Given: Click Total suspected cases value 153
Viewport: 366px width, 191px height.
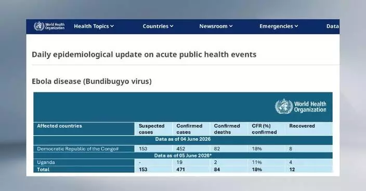Looking at the screenshot, I should [143, 169].
